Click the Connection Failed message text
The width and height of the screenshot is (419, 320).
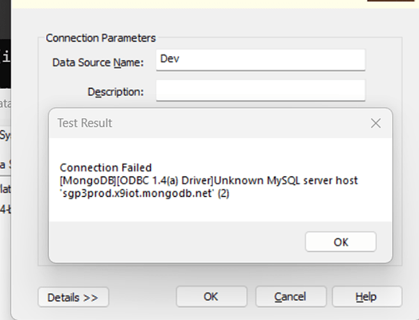[x=106, y=168]
